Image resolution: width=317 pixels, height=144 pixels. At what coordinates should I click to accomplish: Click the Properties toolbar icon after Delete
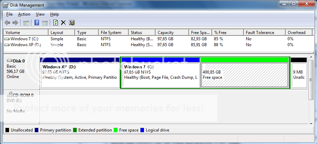[x=72, y=23]
